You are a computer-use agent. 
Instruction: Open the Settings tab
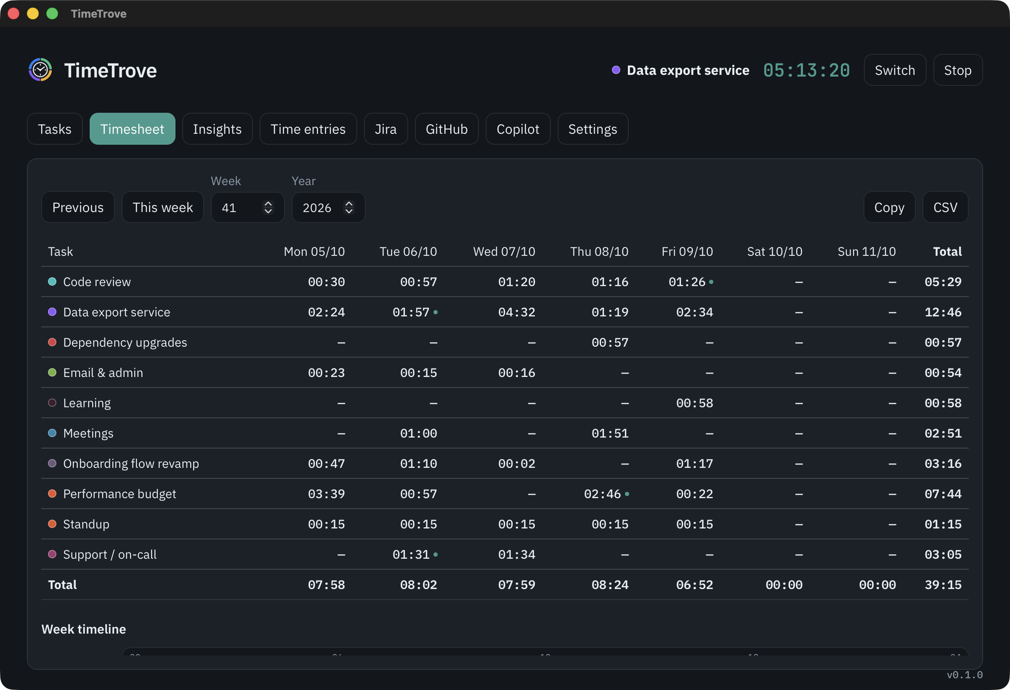(593, 129)
